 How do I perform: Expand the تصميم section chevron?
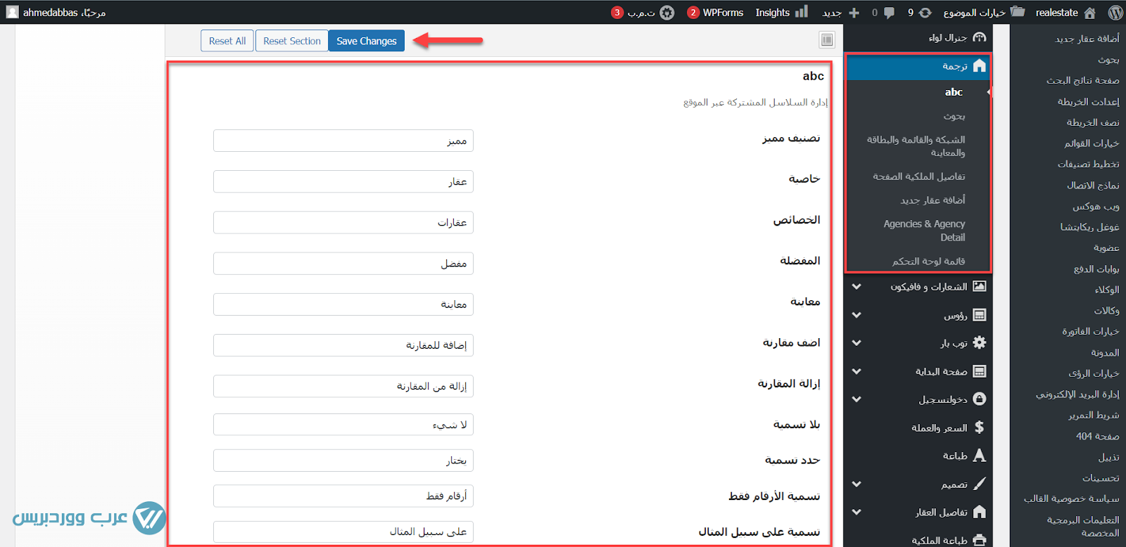pyautogui.click(x=856, y=484)
